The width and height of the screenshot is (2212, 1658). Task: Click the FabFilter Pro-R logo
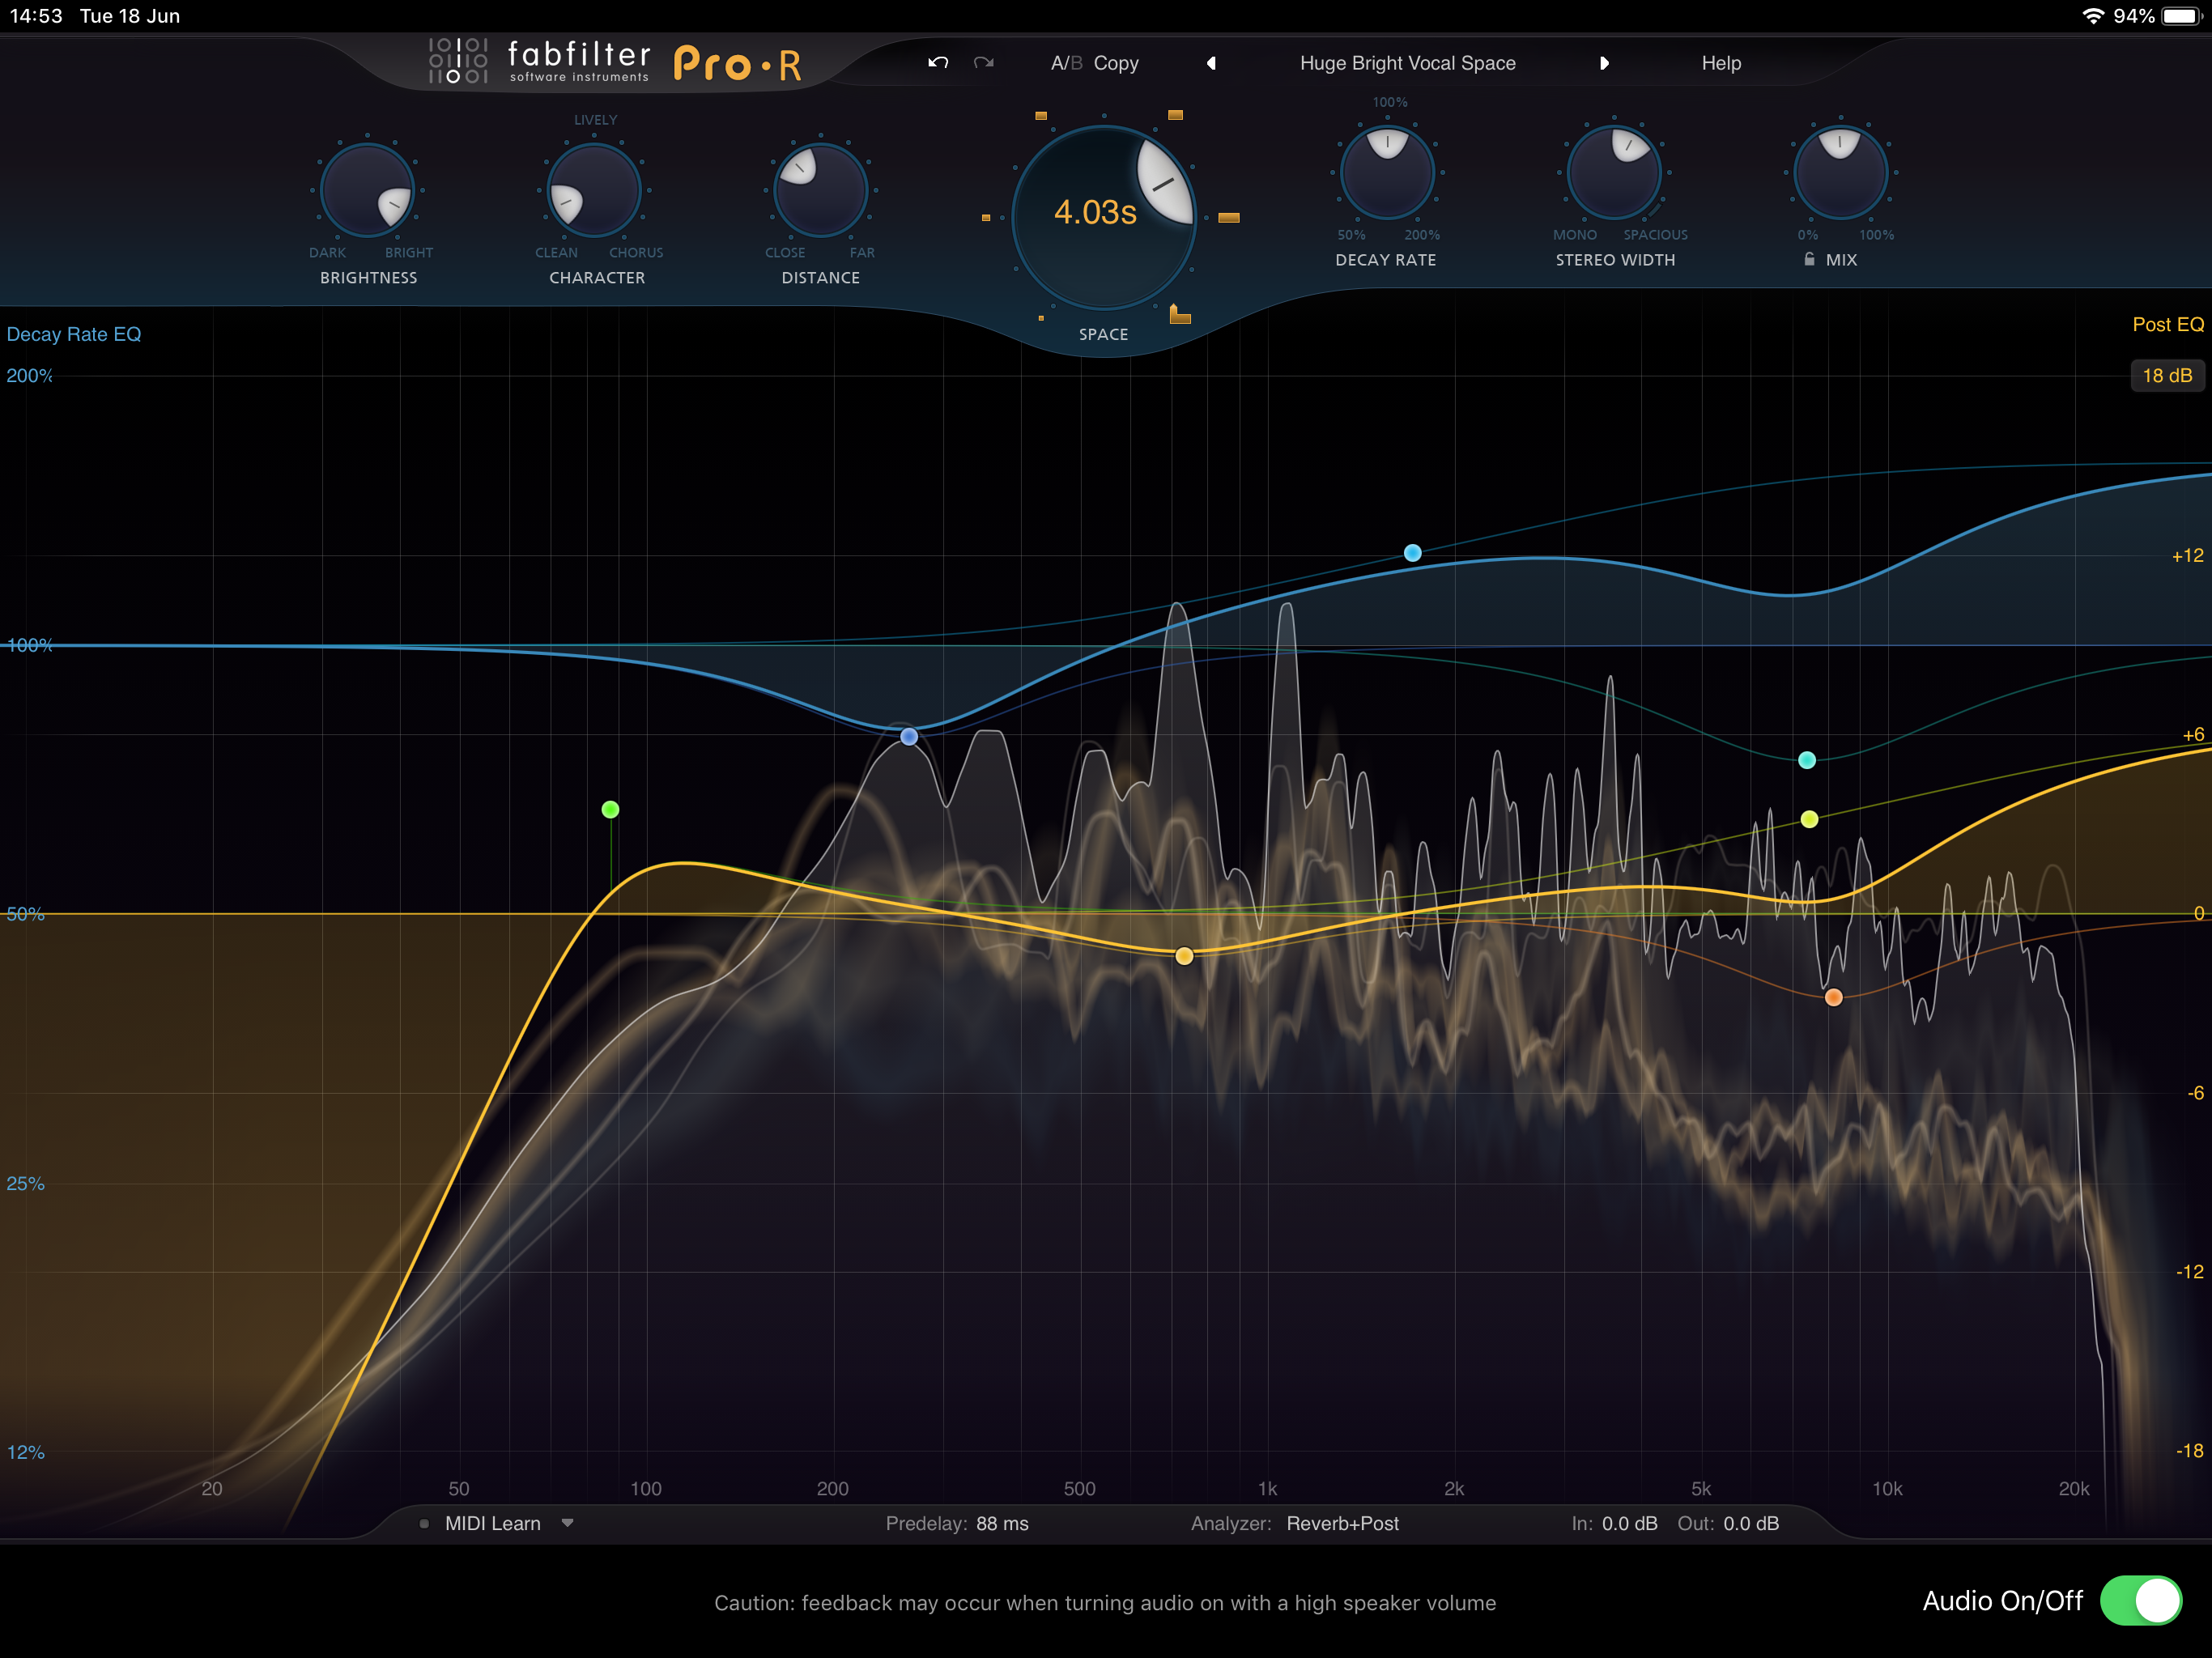point(615,63)
